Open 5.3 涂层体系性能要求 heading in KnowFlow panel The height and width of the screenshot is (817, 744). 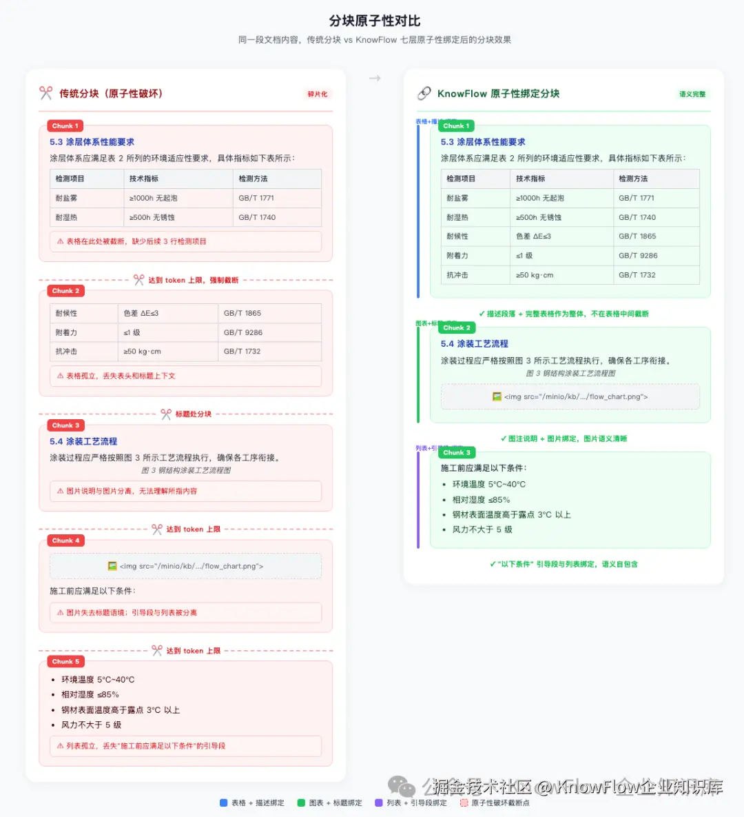coord(483,142)
